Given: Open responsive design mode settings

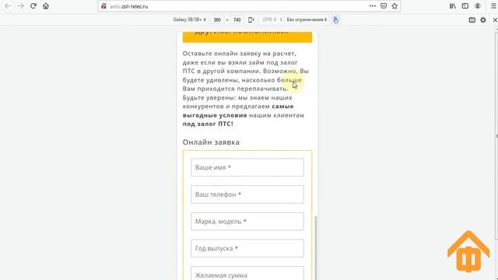Looking at the screenshot, I should pos(483,19).
